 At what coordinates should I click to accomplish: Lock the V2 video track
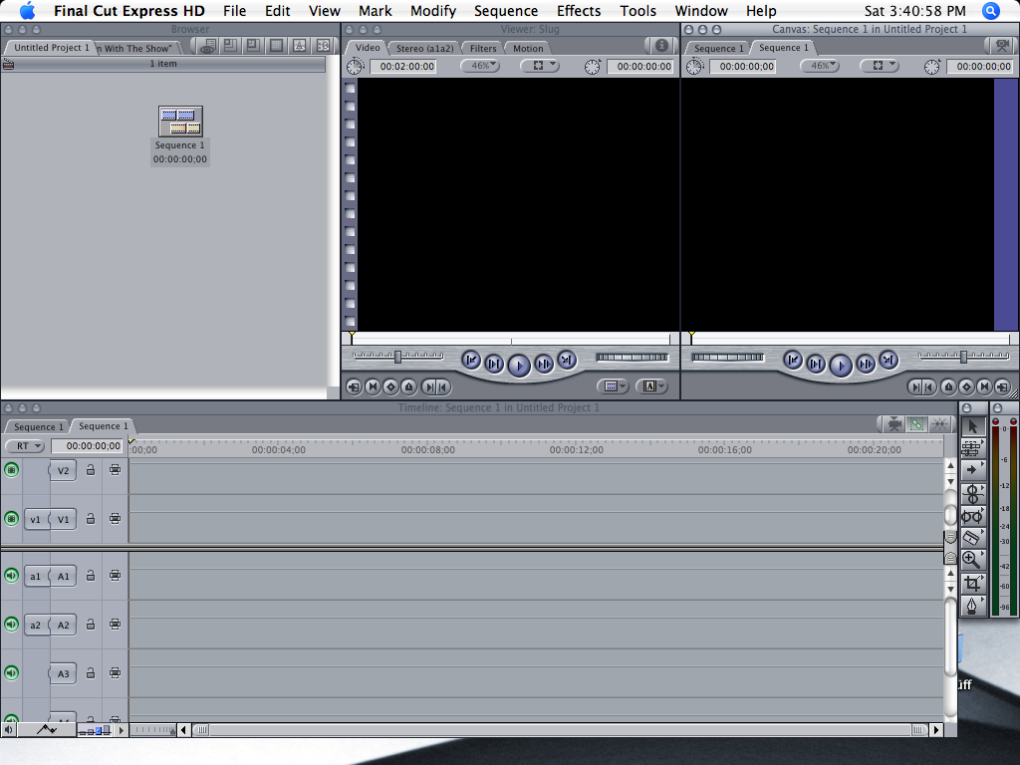click(x=88, y=469)
